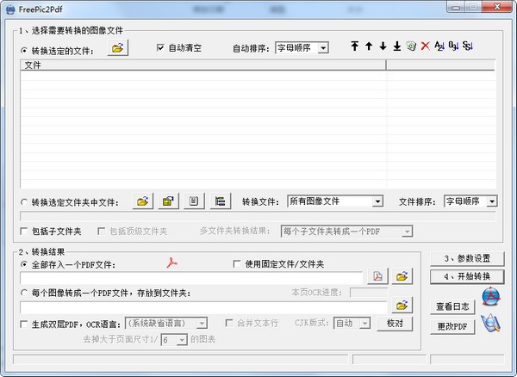Click the PDF icon beside output path
The height and width of the screenshot is (377, 517).
click(377, 276)
